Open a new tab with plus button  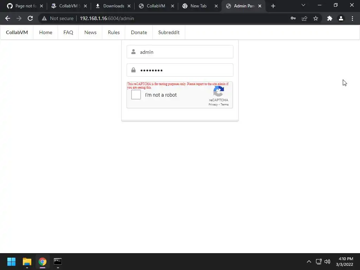point(273,6)
